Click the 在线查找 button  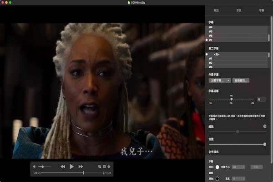(241, 81)
